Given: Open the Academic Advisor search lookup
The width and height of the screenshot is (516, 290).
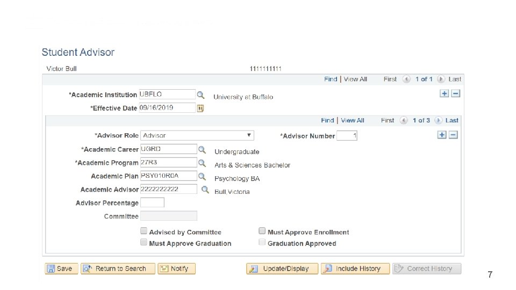Looking at the screenshot, I should pyautogui.click(x=205, y=189).
